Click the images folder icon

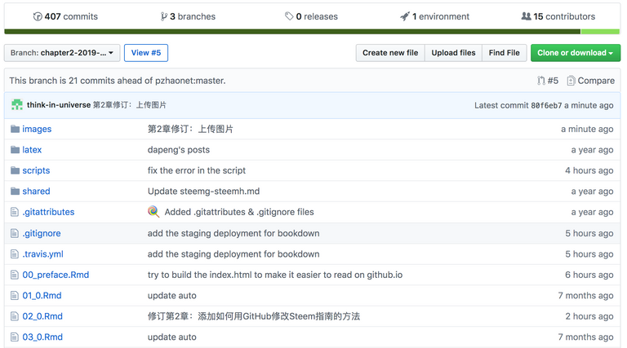(x=16, y=129)
